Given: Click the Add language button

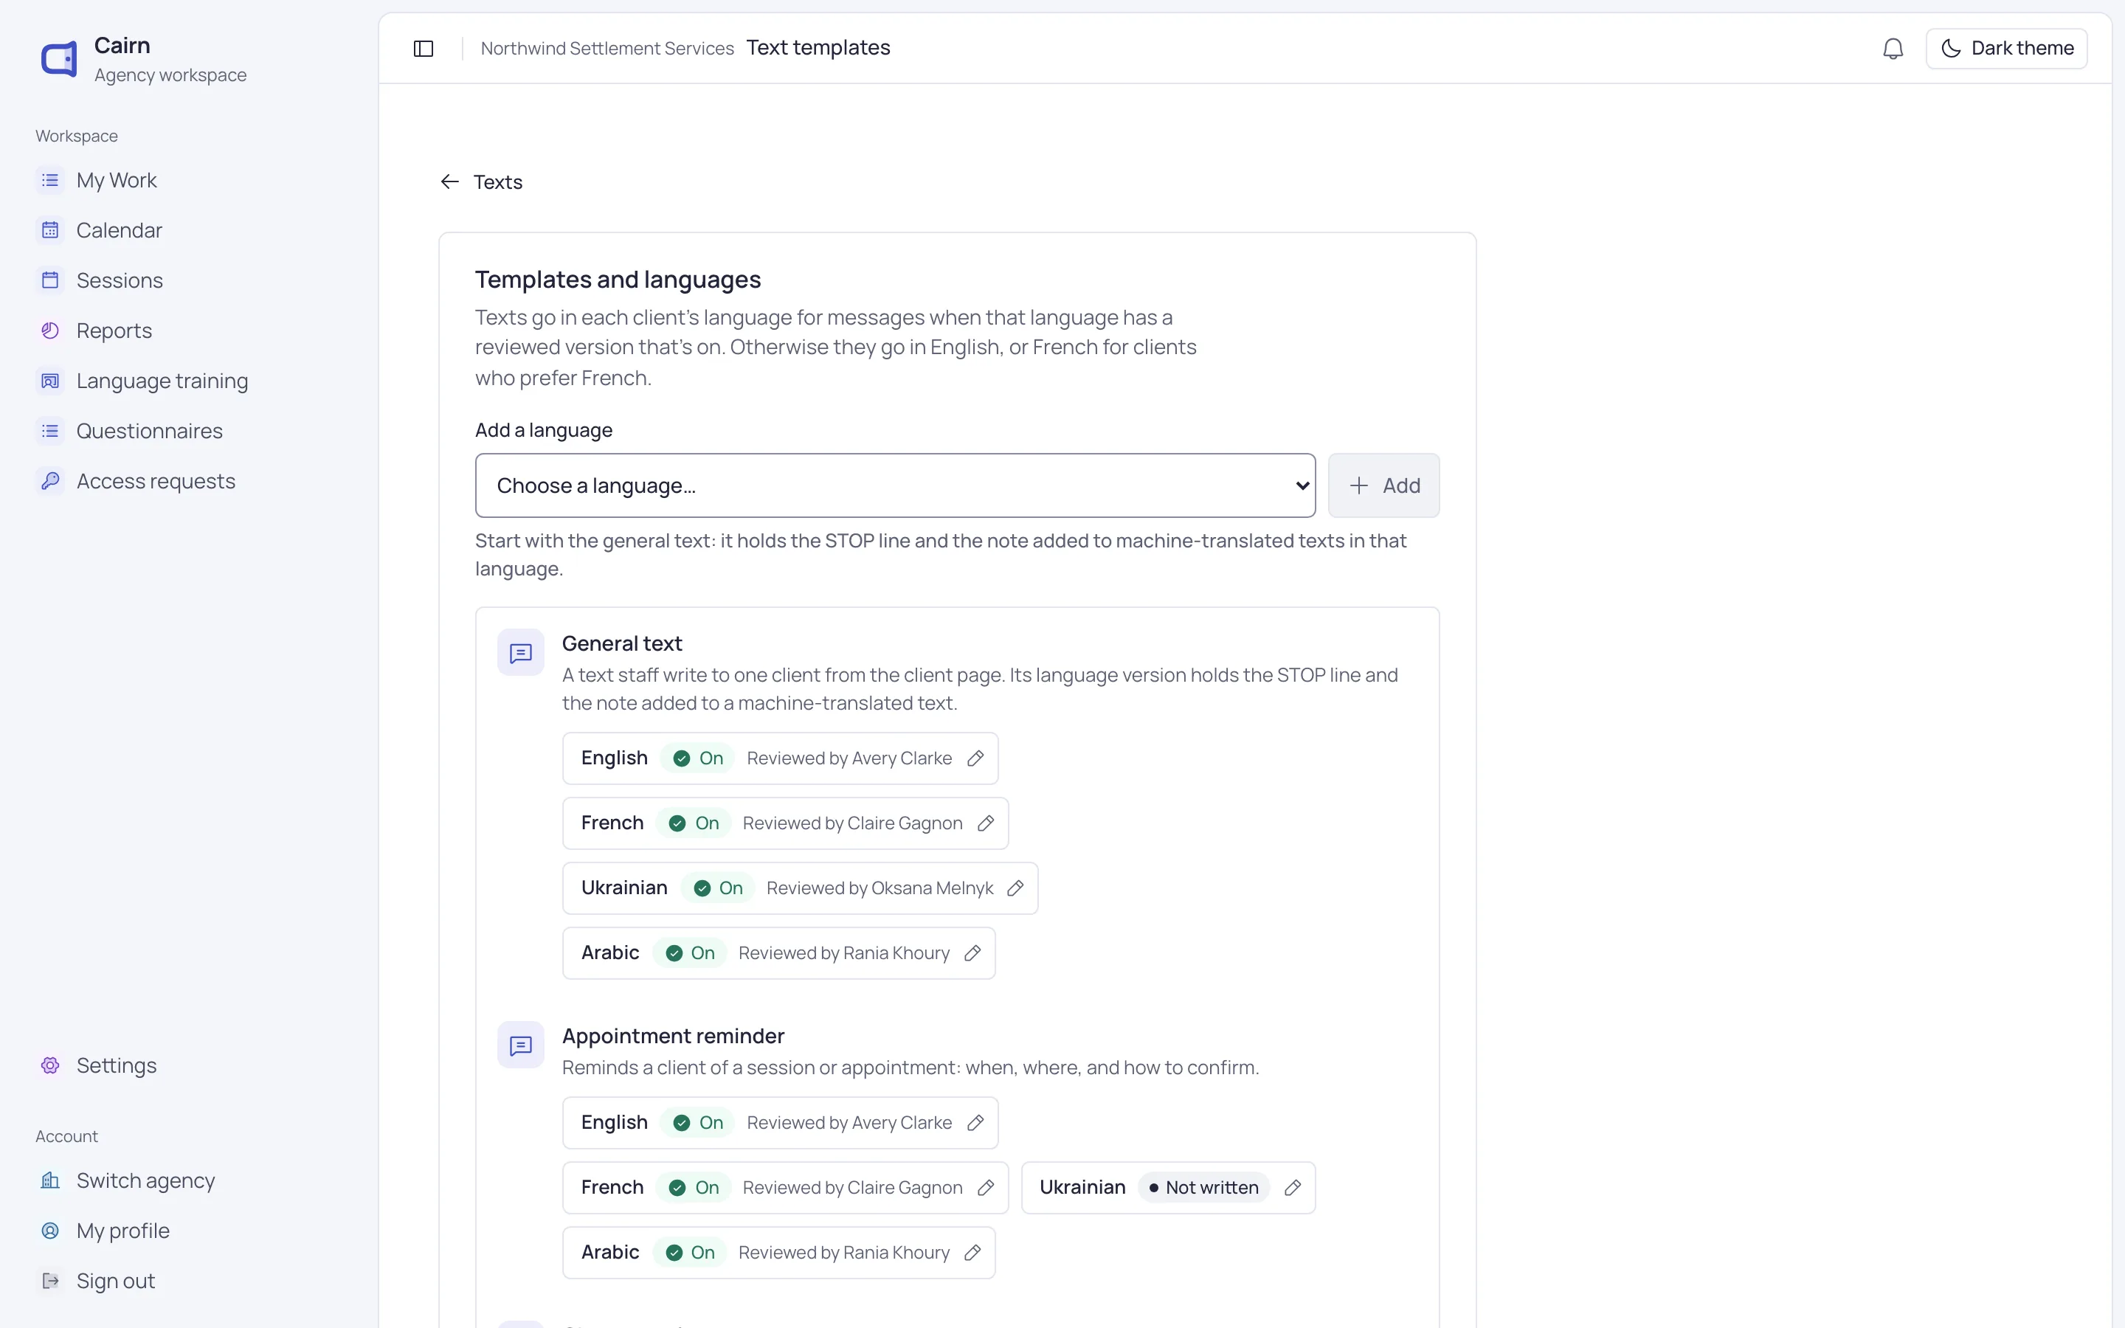Looking at the screenshot, I should (x=1383, y=485).
